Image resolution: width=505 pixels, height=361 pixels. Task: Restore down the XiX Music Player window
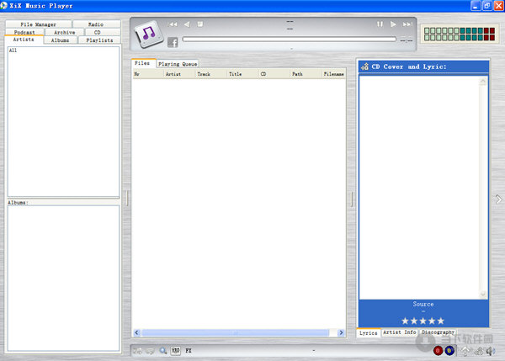click(x=487, y=6)
